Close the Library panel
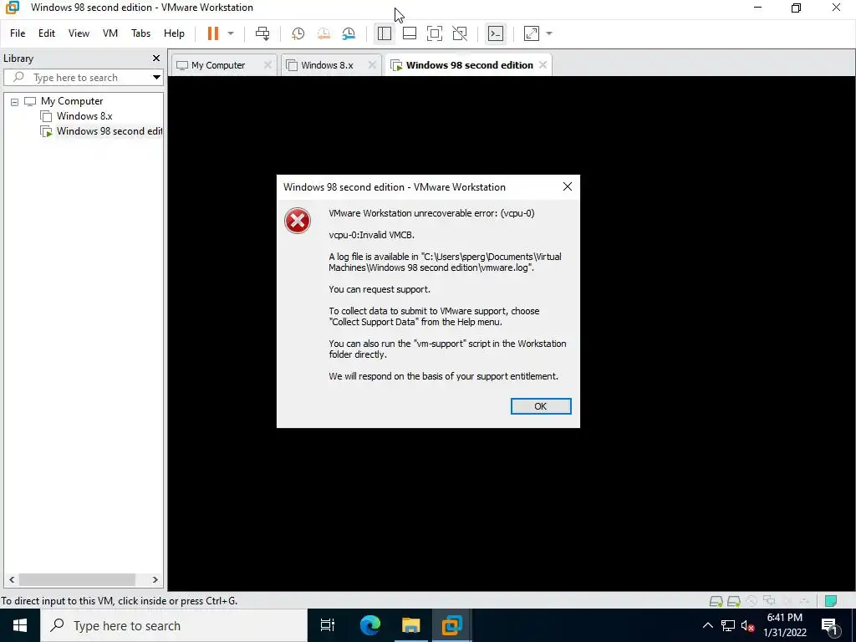The image size is (856, 642). click(156, 58)
